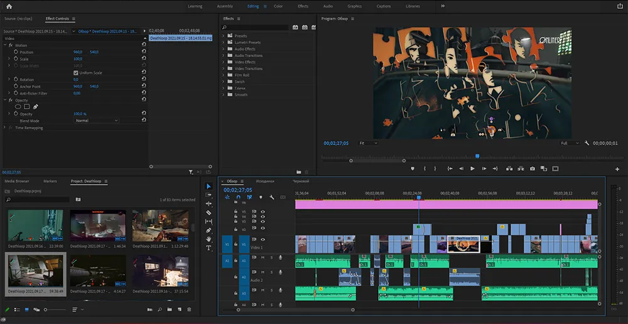Image resolution: width=628 pixels, height=324 pixels.
Task: Step forward one frame
Action: point(484,169)
